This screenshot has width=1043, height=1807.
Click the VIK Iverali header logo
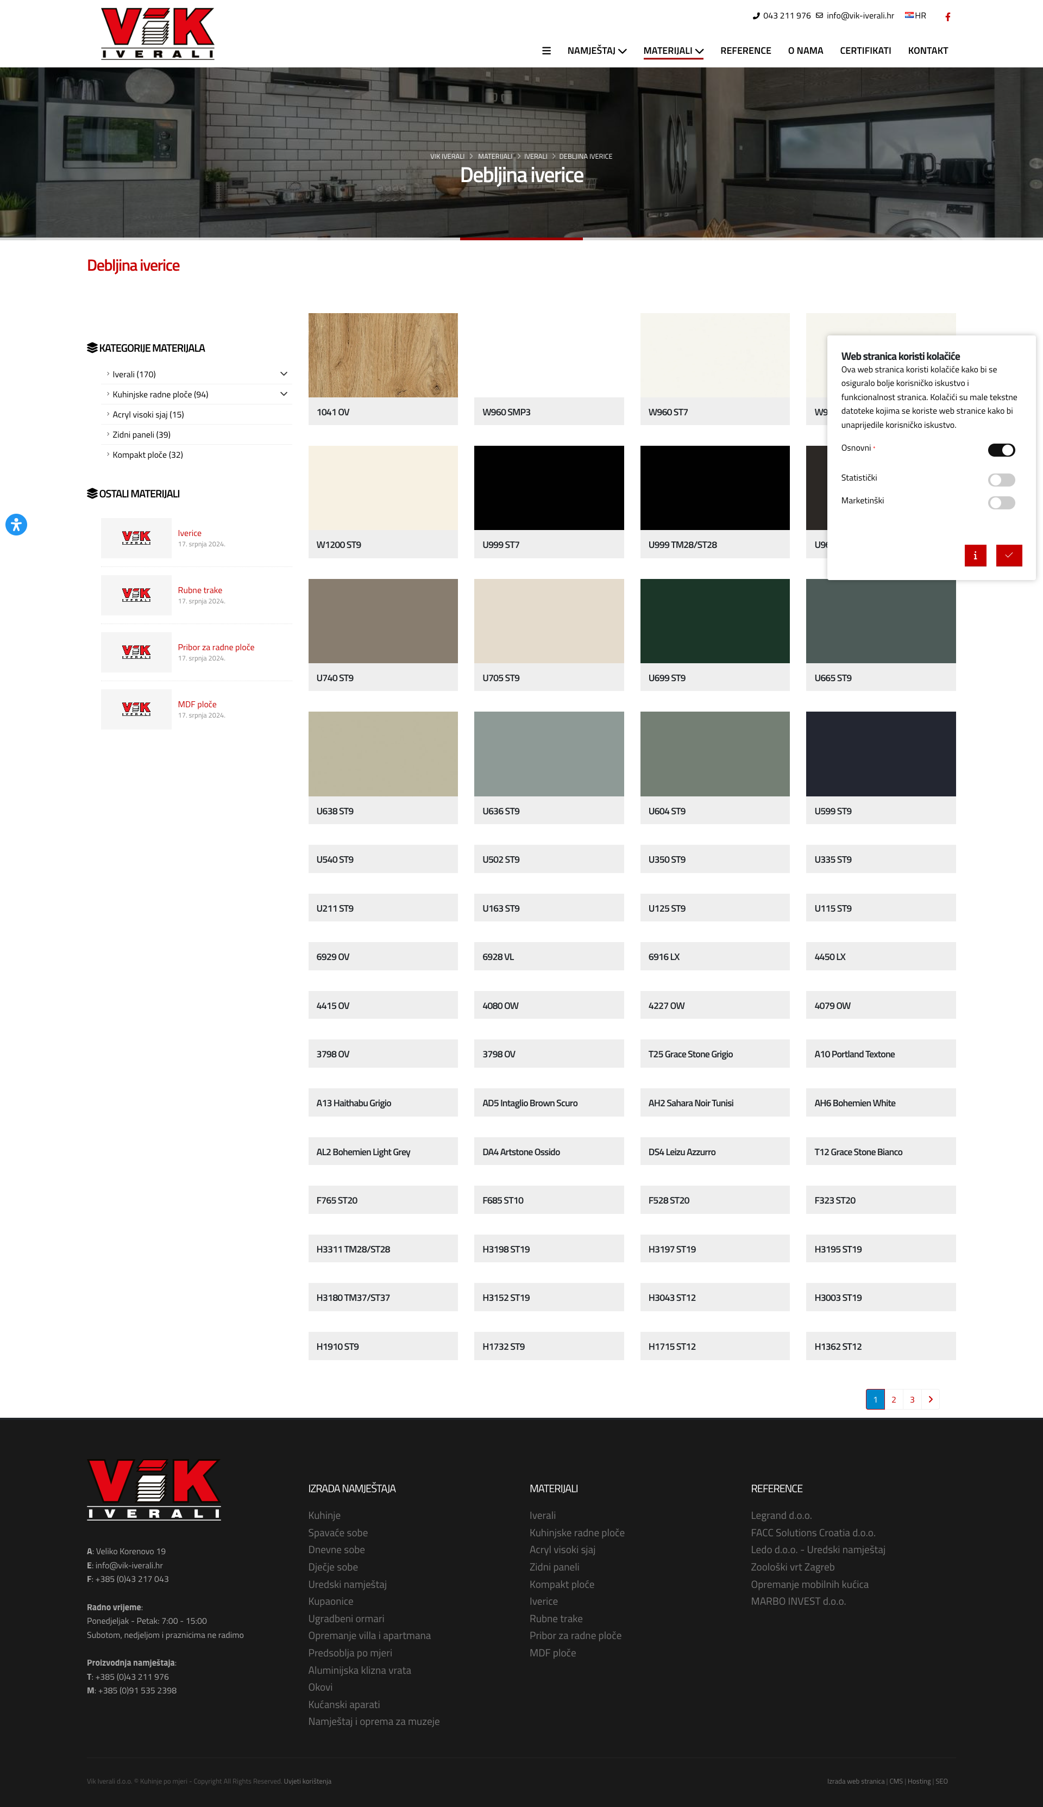(158, 33)
